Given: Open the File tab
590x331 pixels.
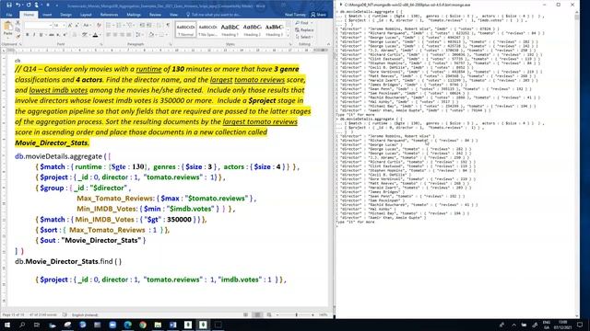Looking at the screenshot, I should click(9, 15).
